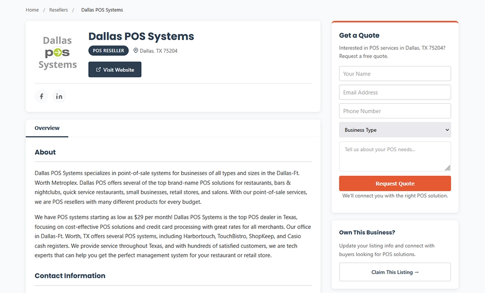
Task: Click the Dallas POS Systems logo
Action: click(58, 51)
